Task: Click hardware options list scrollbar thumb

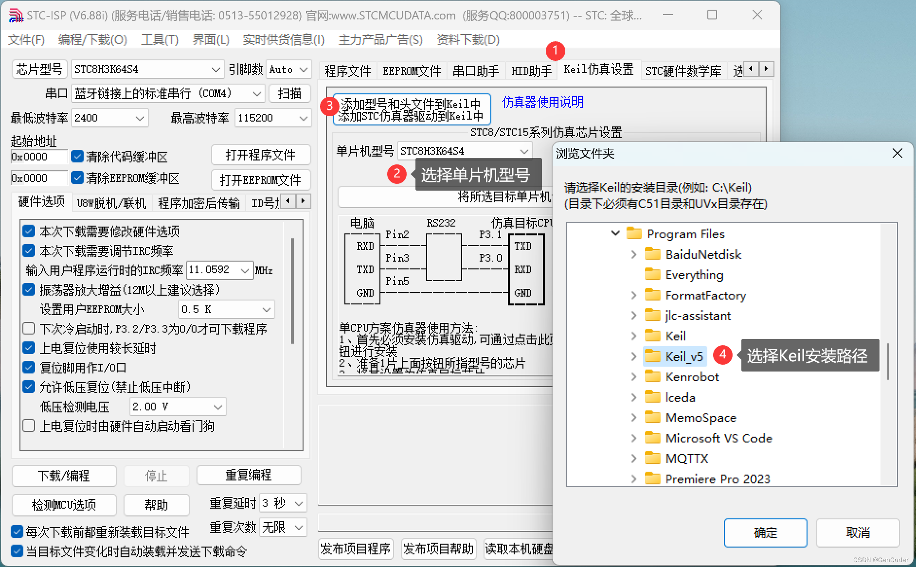Action: pyautogui.click(x=292, y=291)
